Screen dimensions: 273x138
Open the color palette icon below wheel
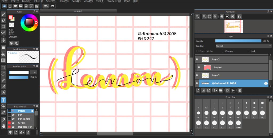point(11,43)
